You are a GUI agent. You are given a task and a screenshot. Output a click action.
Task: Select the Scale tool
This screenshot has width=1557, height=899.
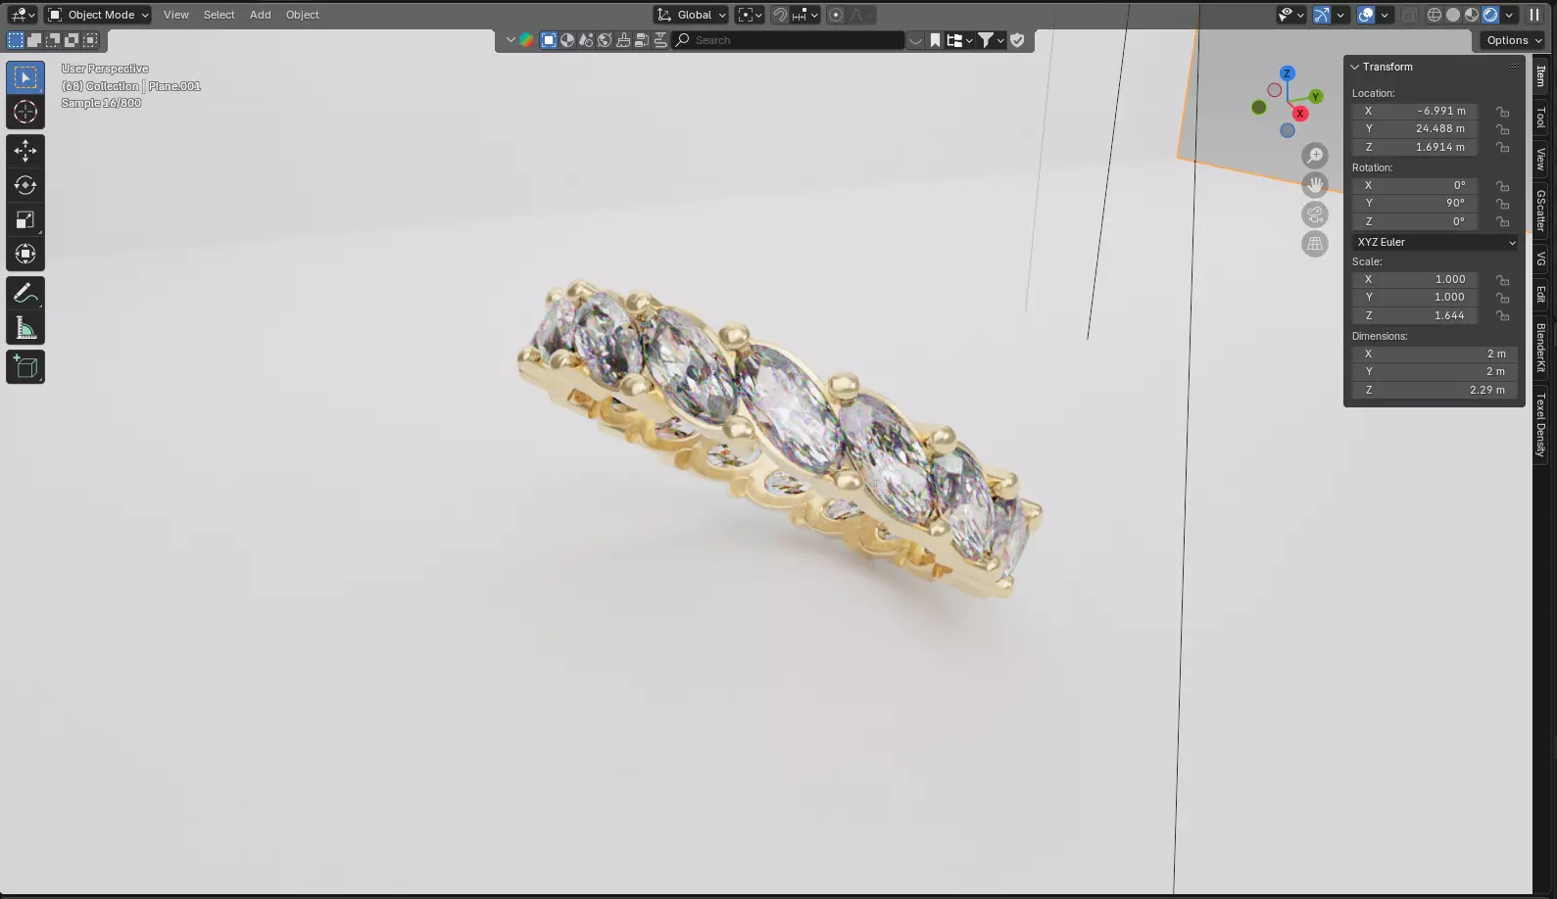point(25,219)
